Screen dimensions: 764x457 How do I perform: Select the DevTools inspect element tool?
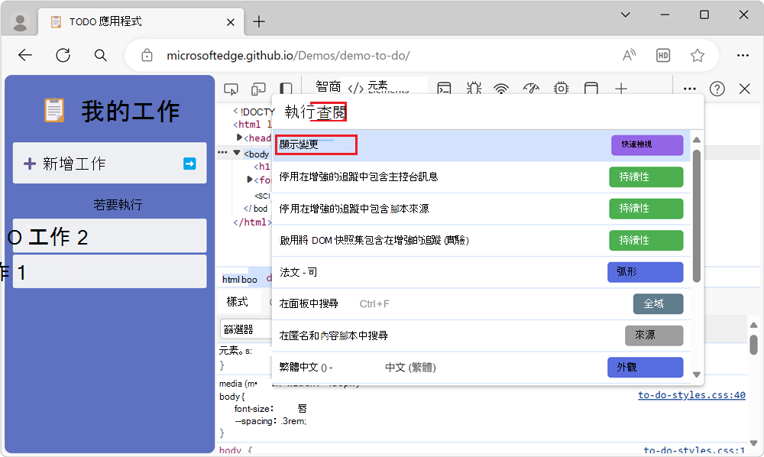coord(231,89)
